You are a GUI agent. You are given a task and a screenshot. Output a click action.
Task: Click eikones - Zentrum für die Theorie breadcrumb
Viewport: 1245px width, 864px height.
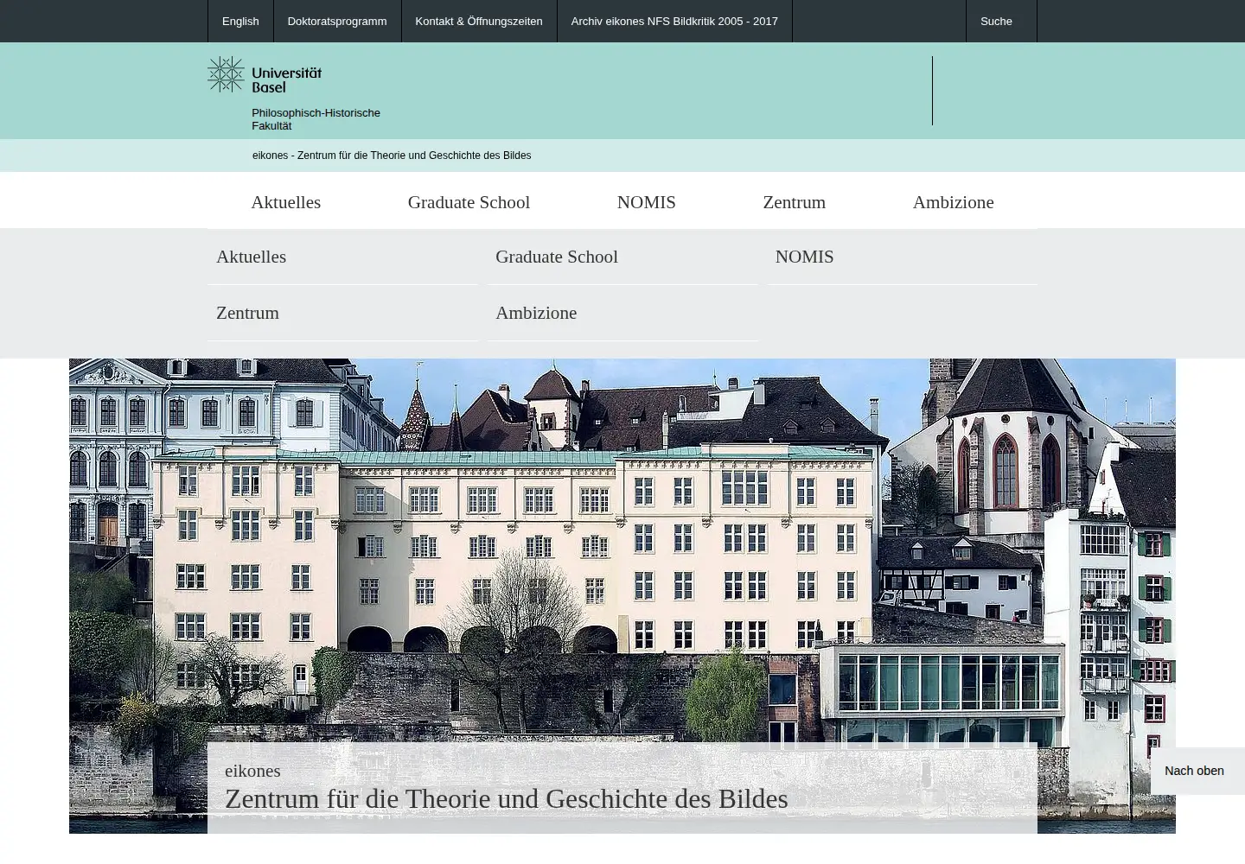[392, 156]
